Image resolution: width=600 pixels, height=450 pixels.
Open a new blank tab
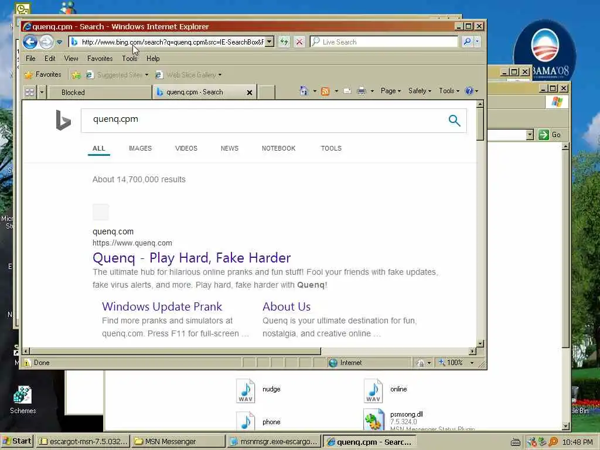267,92
